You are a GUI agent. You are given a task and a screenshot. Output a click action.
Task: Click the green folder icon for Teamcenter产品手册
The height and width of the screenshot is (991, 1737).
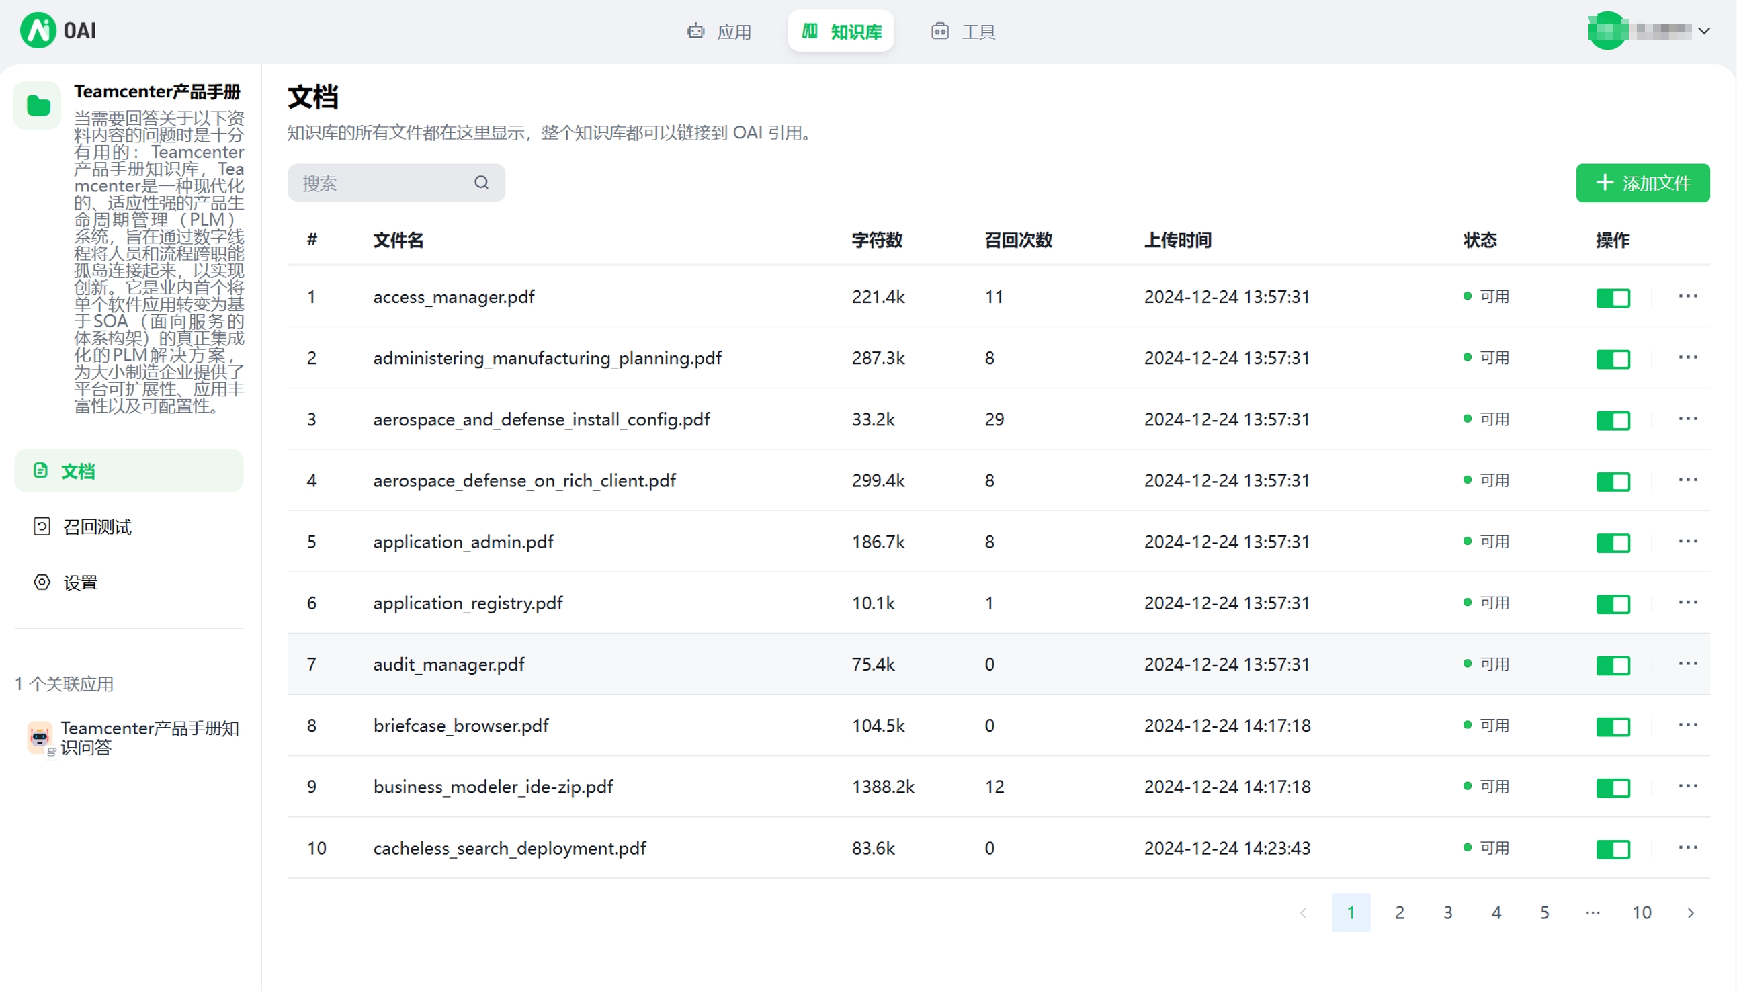pyautogui.click(x=38, y=105)
